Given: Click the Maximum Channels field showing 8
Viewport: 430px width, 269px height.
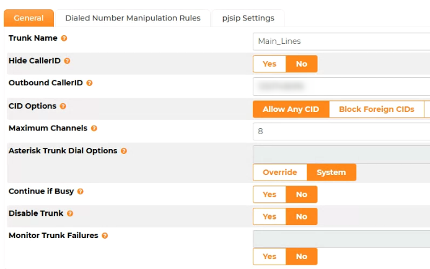Looking at the screenshot, I should click(341, 131).
